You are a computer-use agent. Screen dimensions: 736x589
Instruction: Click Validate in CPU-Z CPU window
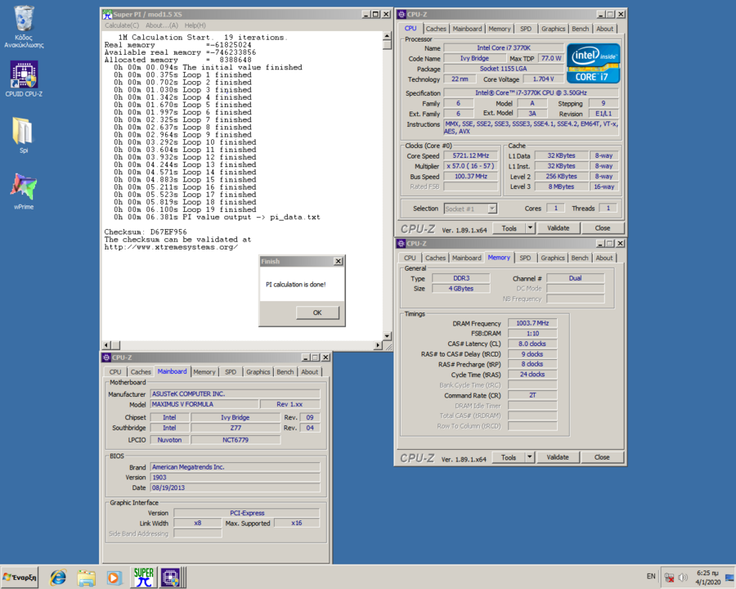point(558,228)
